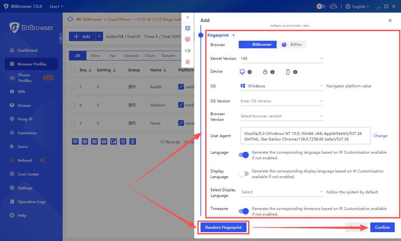Image resolution: width=401 pixels, height=241 pixels.
Task: Click the Random Fingerprint button
Action: pyautogui.click(x=223, y=227)
